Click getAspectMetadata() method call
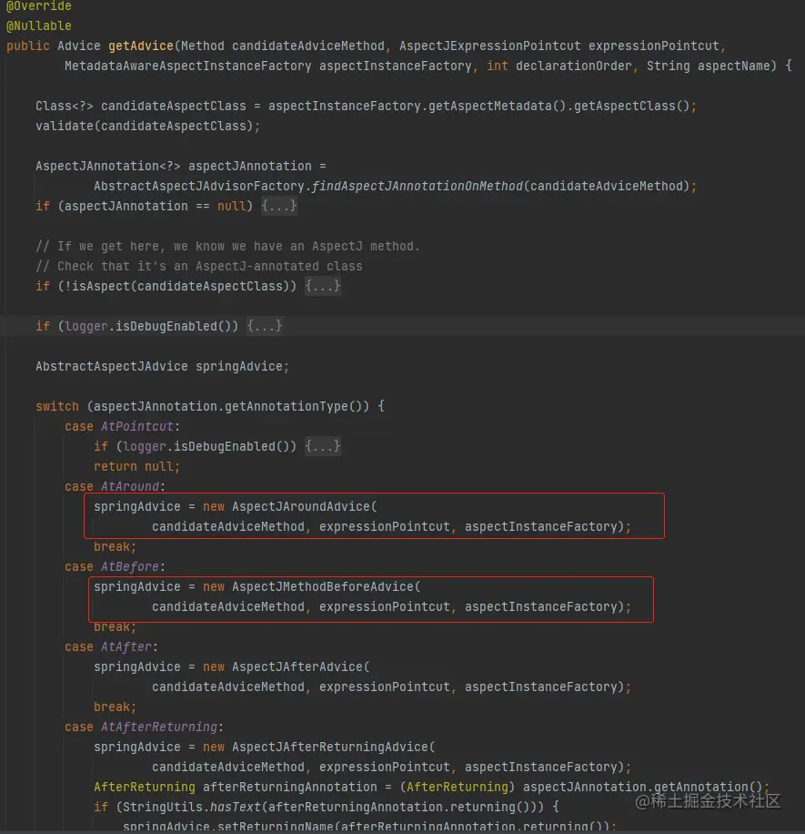This screenshot has height=834, width=805. click(x=497, y=106)
